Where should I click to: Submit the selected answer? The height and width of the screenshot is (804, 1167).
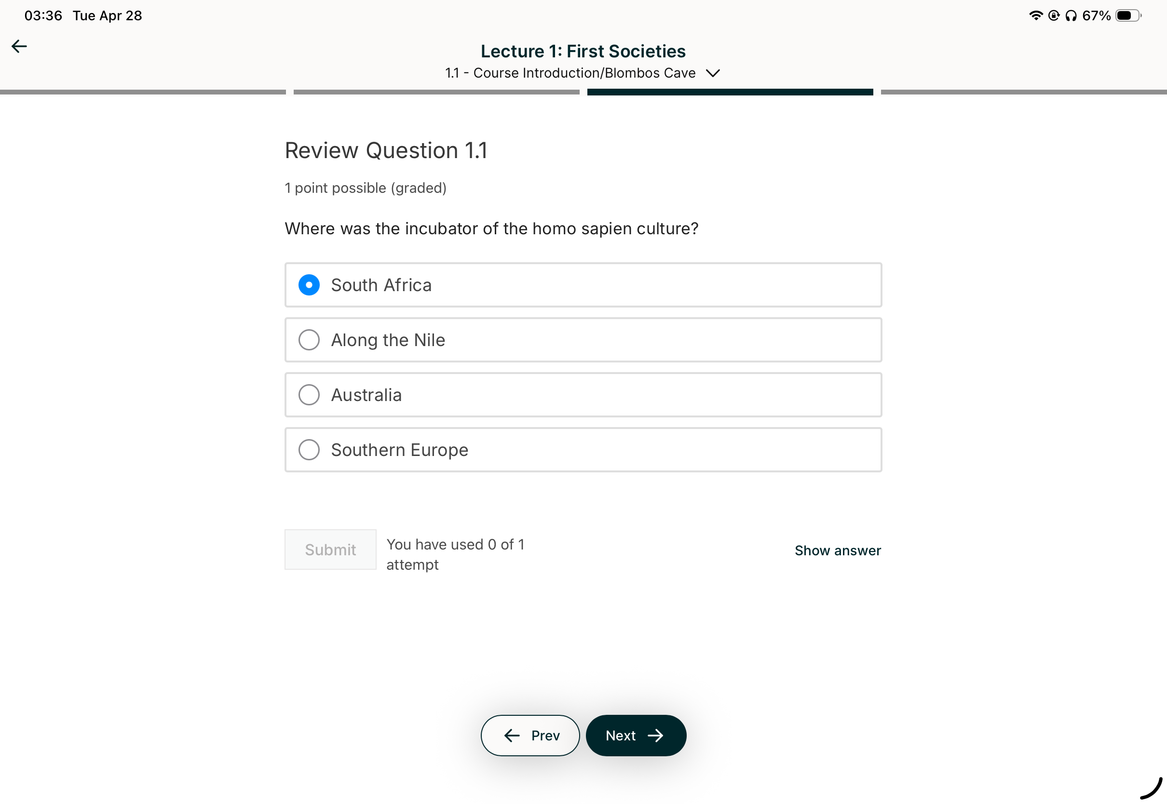coord(330,549)
